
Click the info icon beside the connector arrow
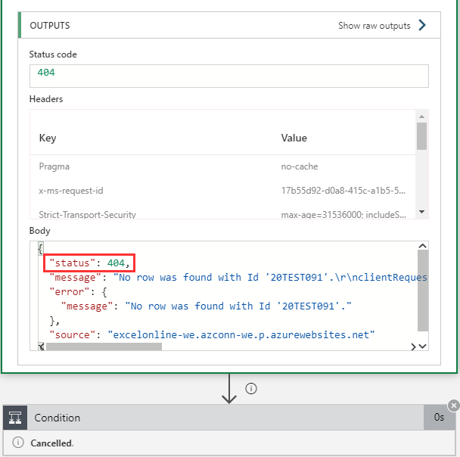(251, 388)
